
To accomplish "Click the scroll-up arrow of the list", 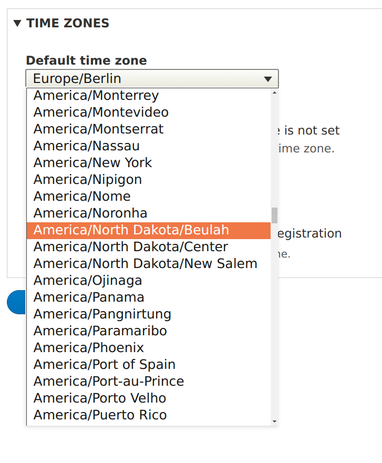I will pyautogui.click(x=274, y=93).
